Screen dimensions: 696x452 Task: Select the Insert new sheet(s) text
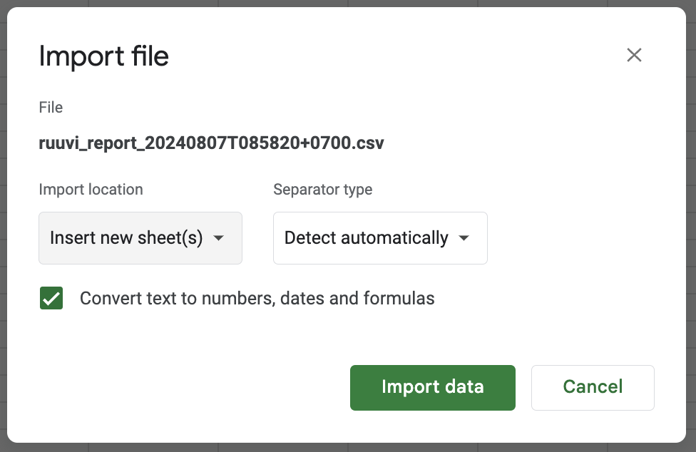[x=126, y=237]
